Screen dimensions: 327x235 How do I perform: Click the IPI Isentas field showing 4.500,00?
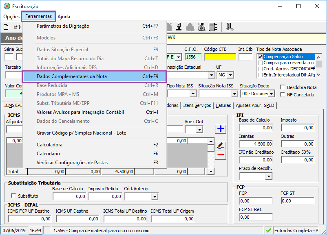(256, 144)
